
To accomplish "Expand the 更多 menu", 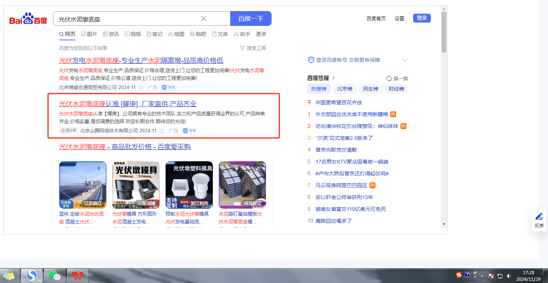I will [261, 34].
